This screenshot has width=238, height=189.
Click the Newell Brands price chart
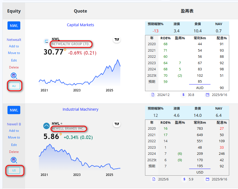(80, 157)
